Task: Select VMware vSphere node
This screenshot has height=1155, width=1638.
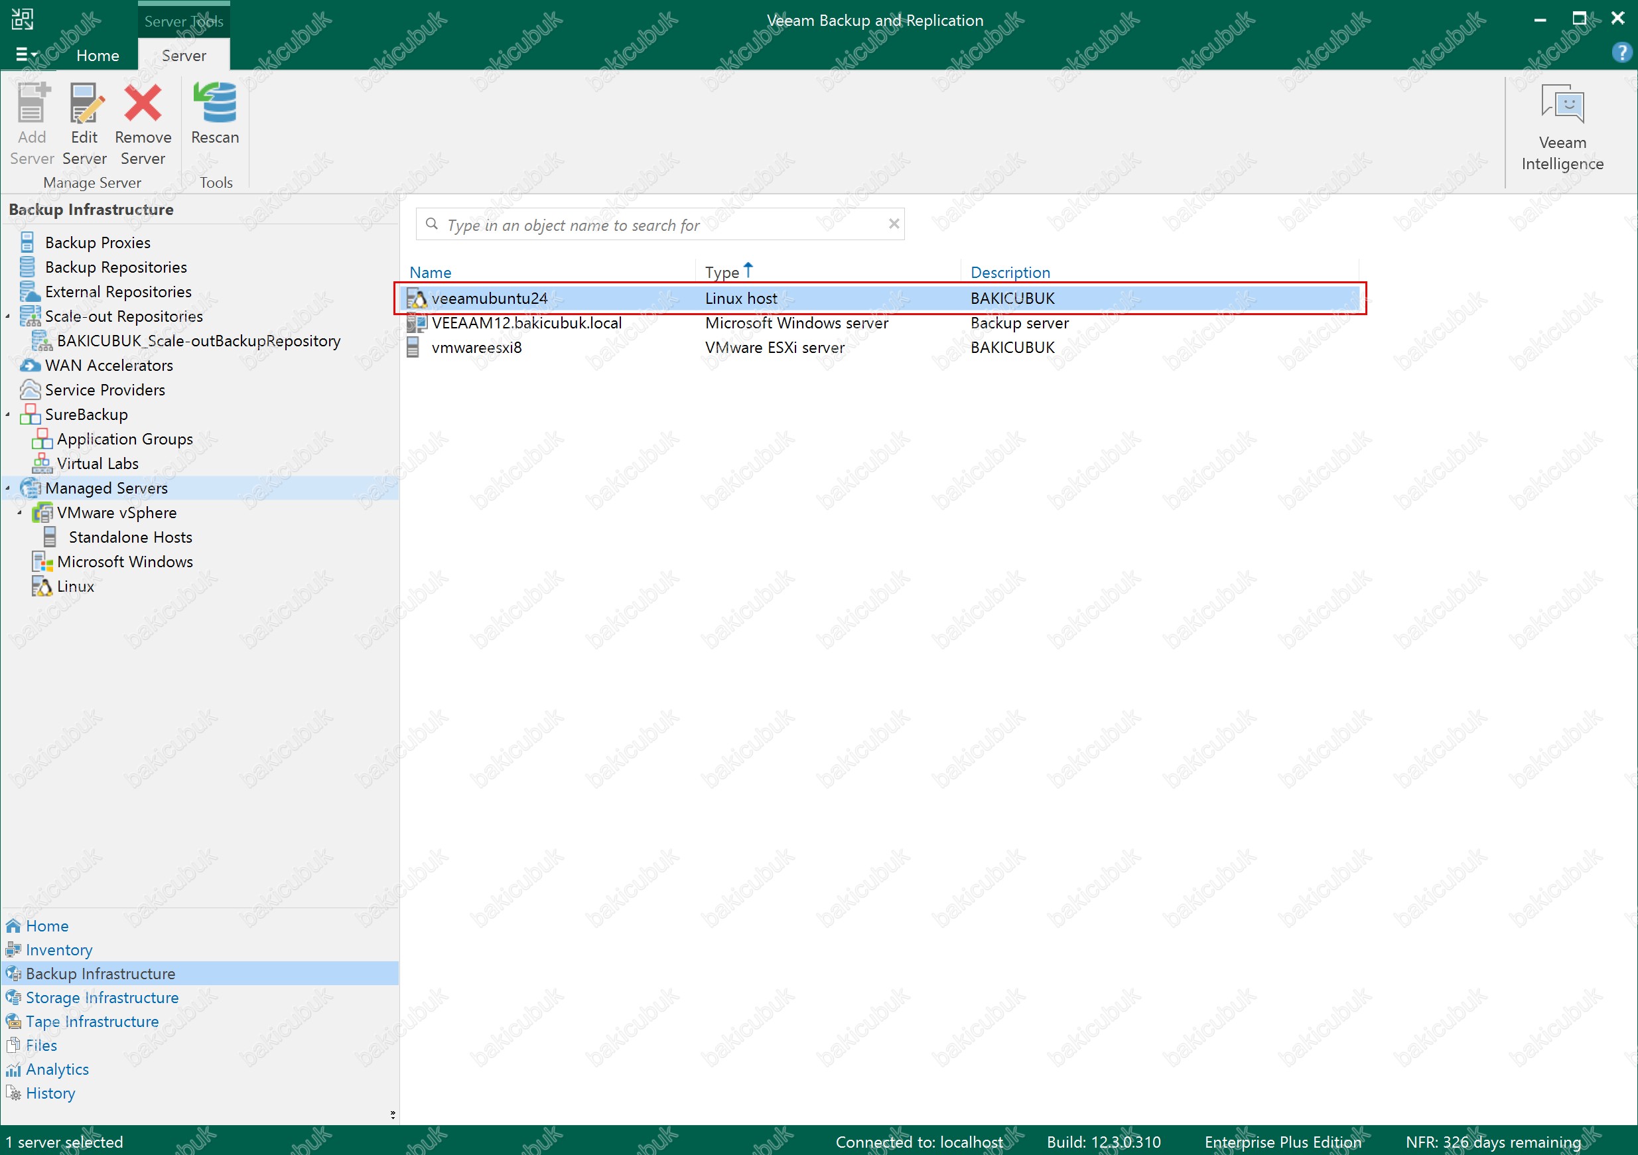Action: coord(116,513)
